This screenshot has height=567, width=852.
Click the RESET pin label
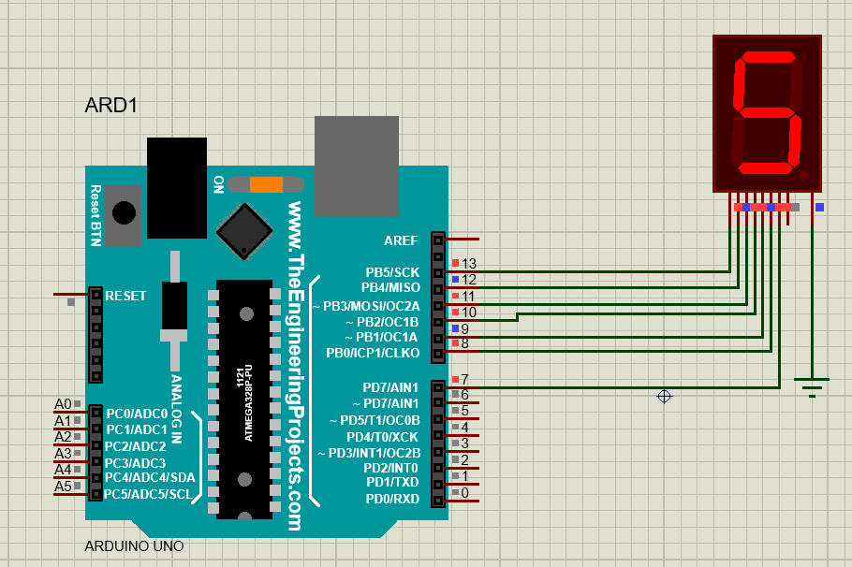coord(125,296)
